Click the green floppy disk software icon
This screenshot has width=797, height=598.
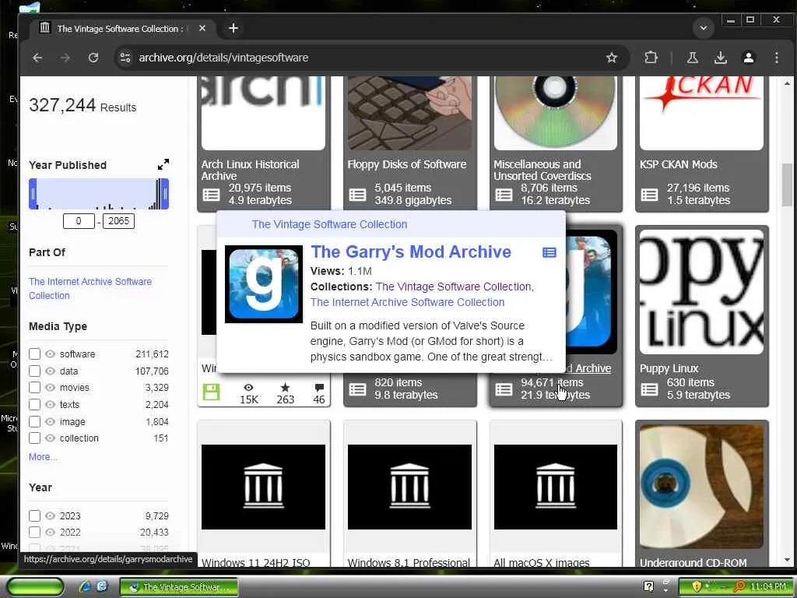tap(211, 392)
